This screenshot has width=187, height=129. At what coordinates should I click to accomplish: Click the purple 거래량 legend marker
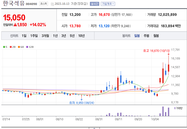pyautogui.click(x=175, y=108)
